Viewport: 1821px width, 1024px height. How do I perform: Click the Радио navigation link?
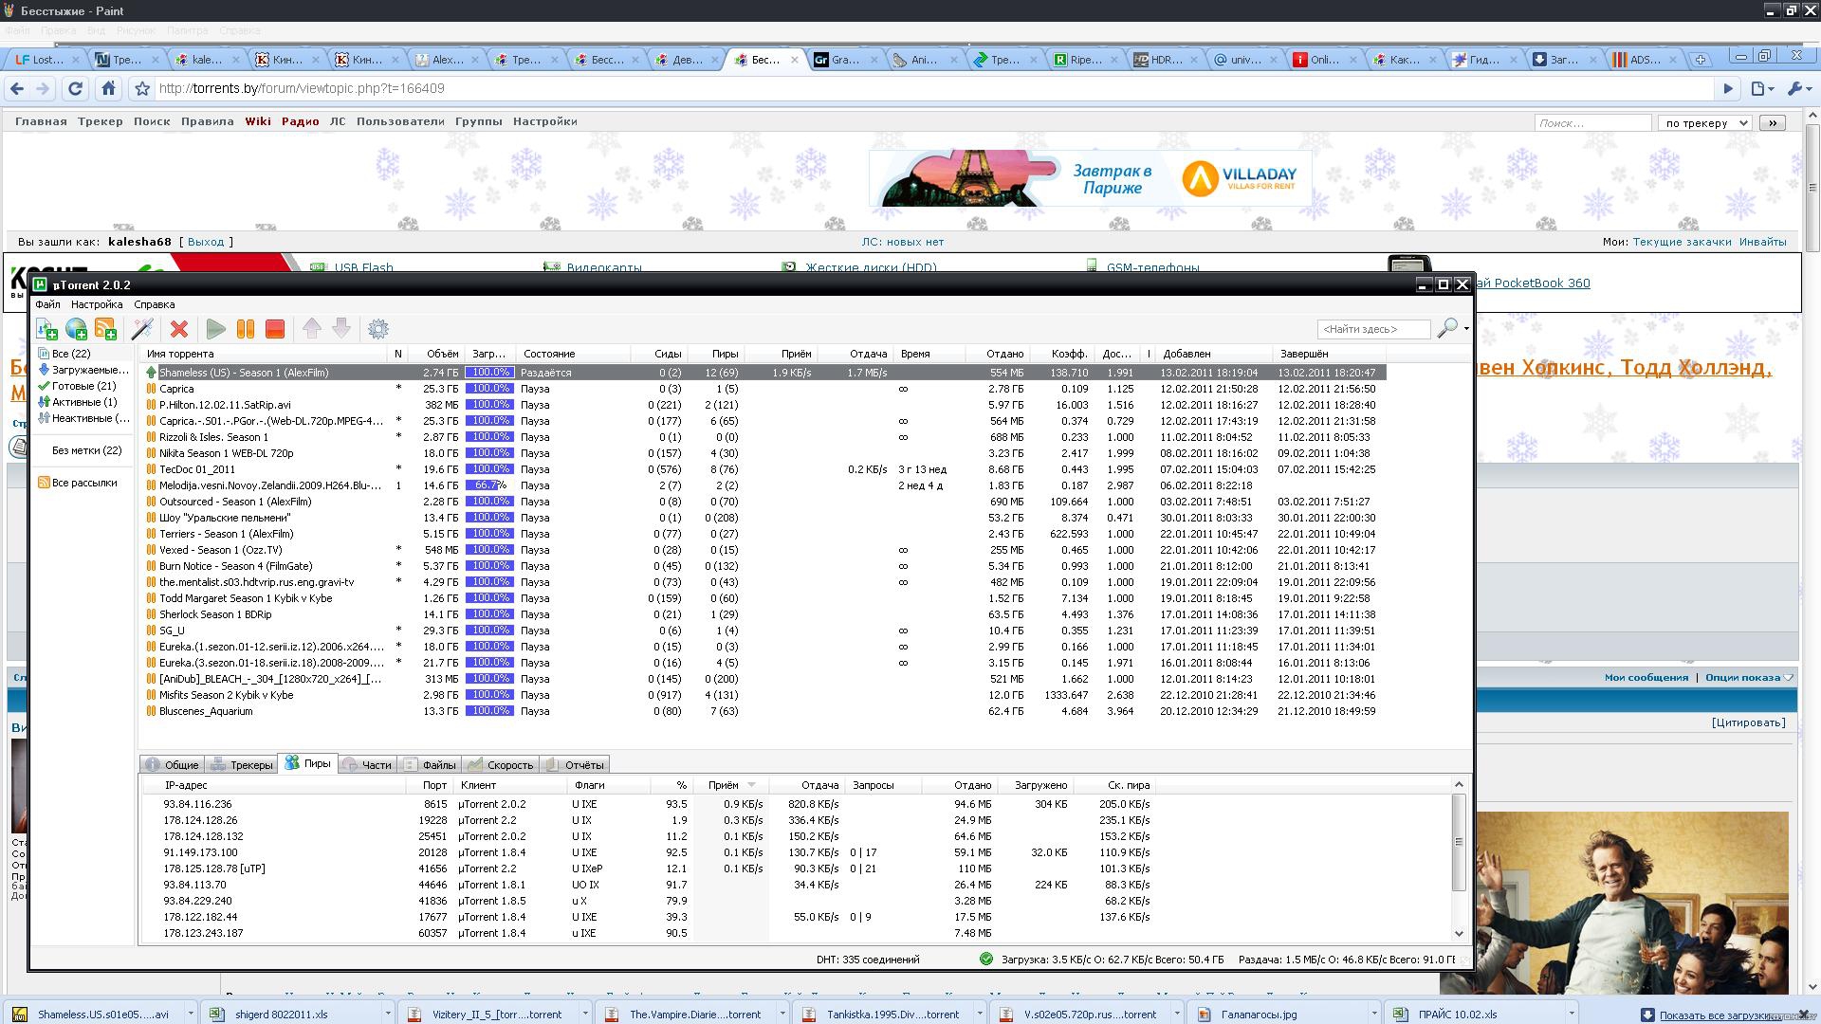[x=300, y=121]
